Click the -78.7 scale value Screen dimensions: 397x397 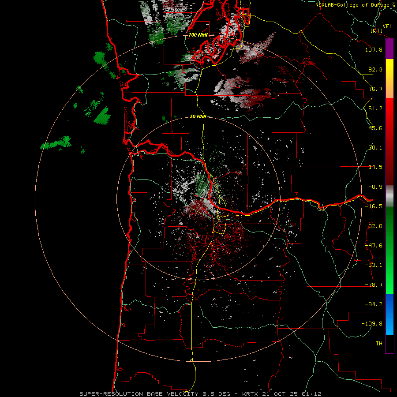click(x=374, y=285)
